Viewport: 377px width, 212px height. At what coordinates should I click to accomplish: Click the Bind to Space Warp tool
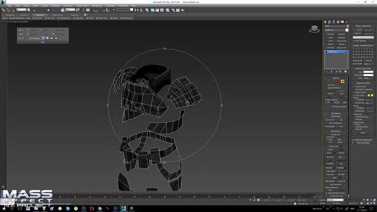(13, 10)
